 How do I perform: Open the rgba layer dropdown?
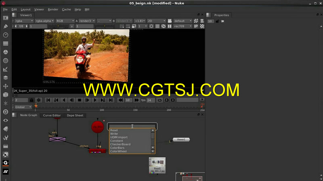point(24,21)
